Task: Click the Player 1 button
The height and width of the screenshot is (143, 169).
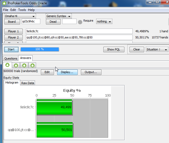Action: 13,31
